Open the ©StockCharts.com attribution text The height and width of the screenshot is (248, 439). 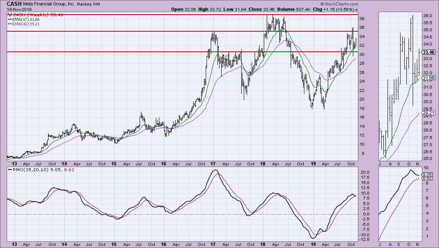(339, 4)
